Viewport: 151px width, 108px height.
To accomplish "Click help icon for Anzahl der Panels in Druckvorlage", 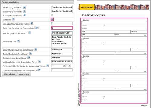I will [37, 28].
